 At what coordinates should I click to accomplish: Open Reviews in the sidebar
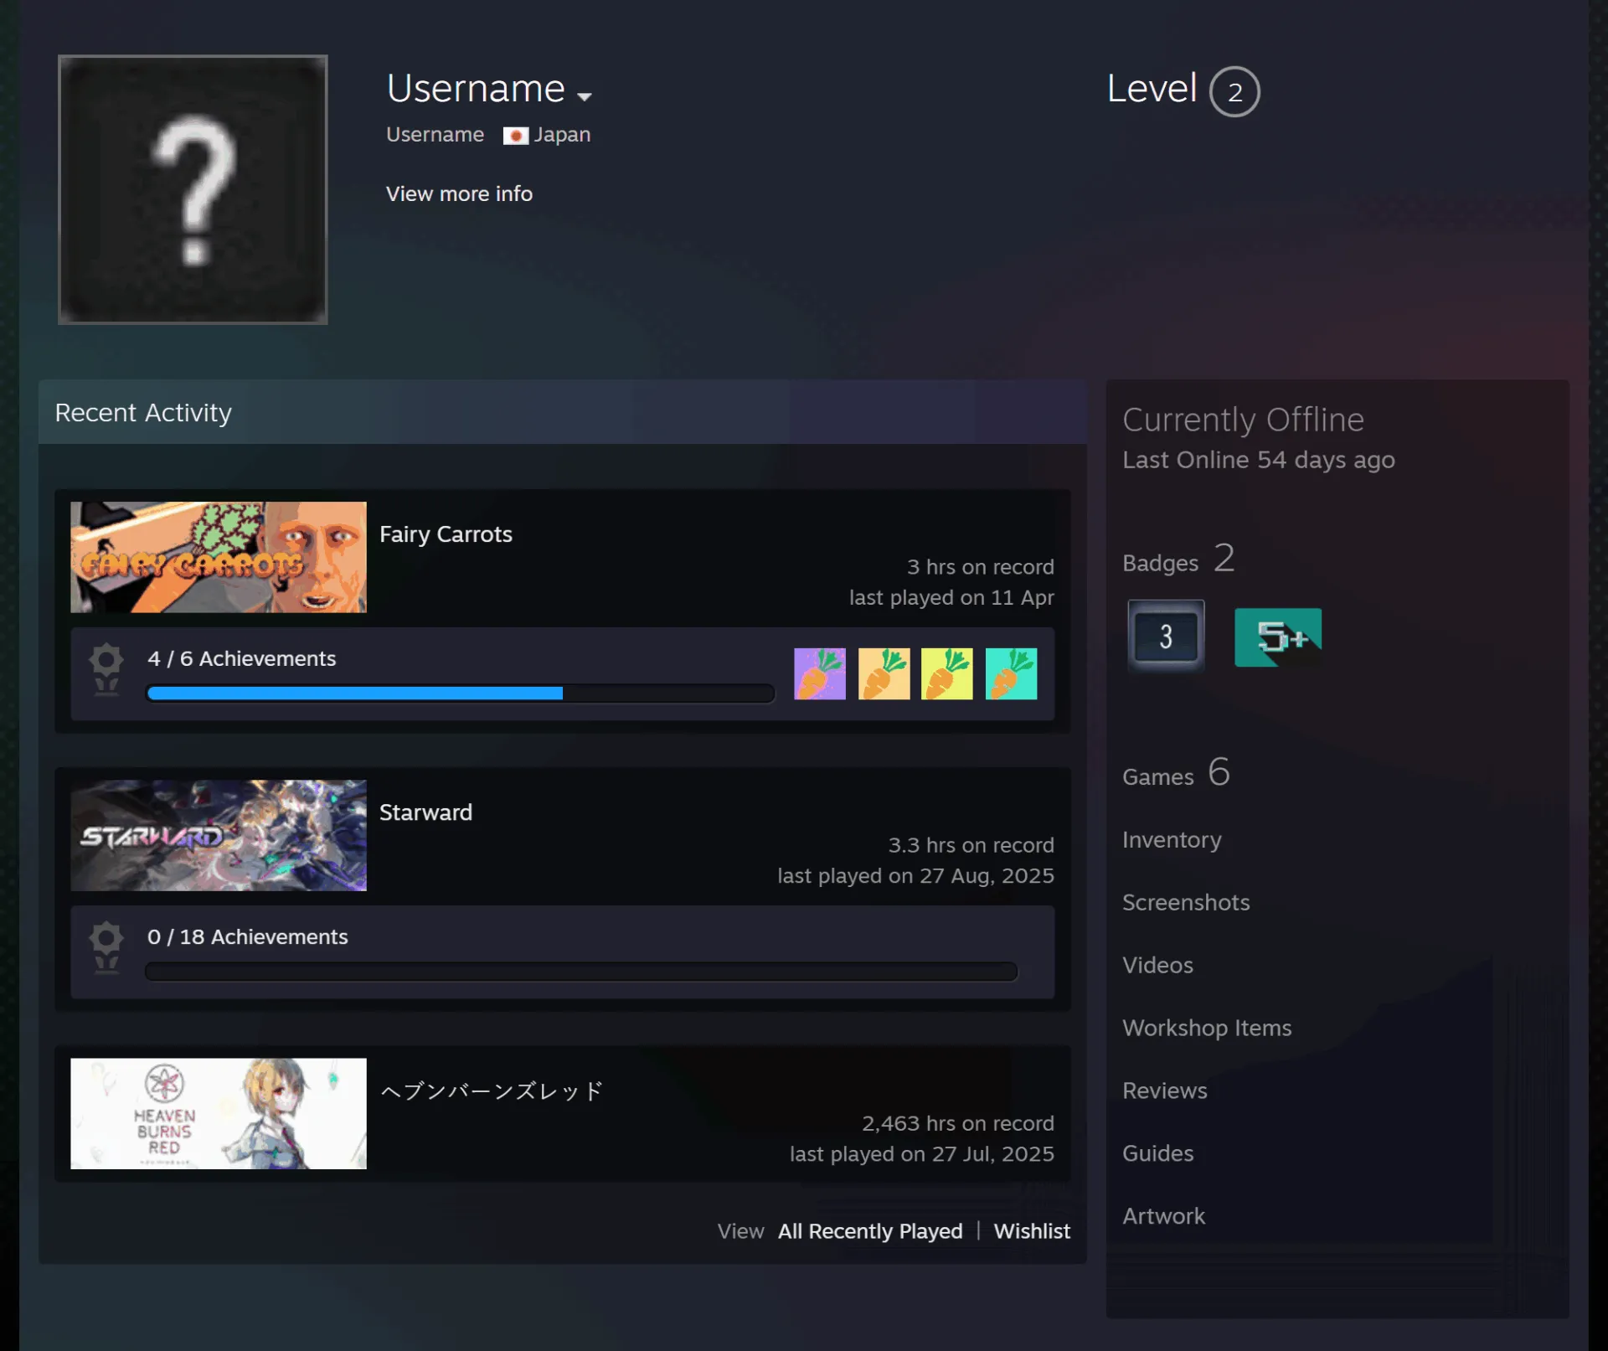1165,1091
